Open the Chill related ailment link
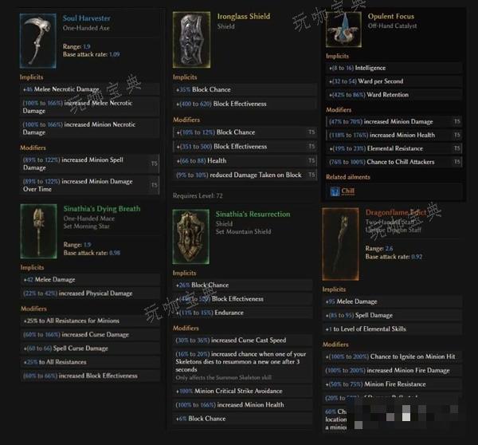Image resolution: width=478 pixels, height=445 pixels. point(348,191)
